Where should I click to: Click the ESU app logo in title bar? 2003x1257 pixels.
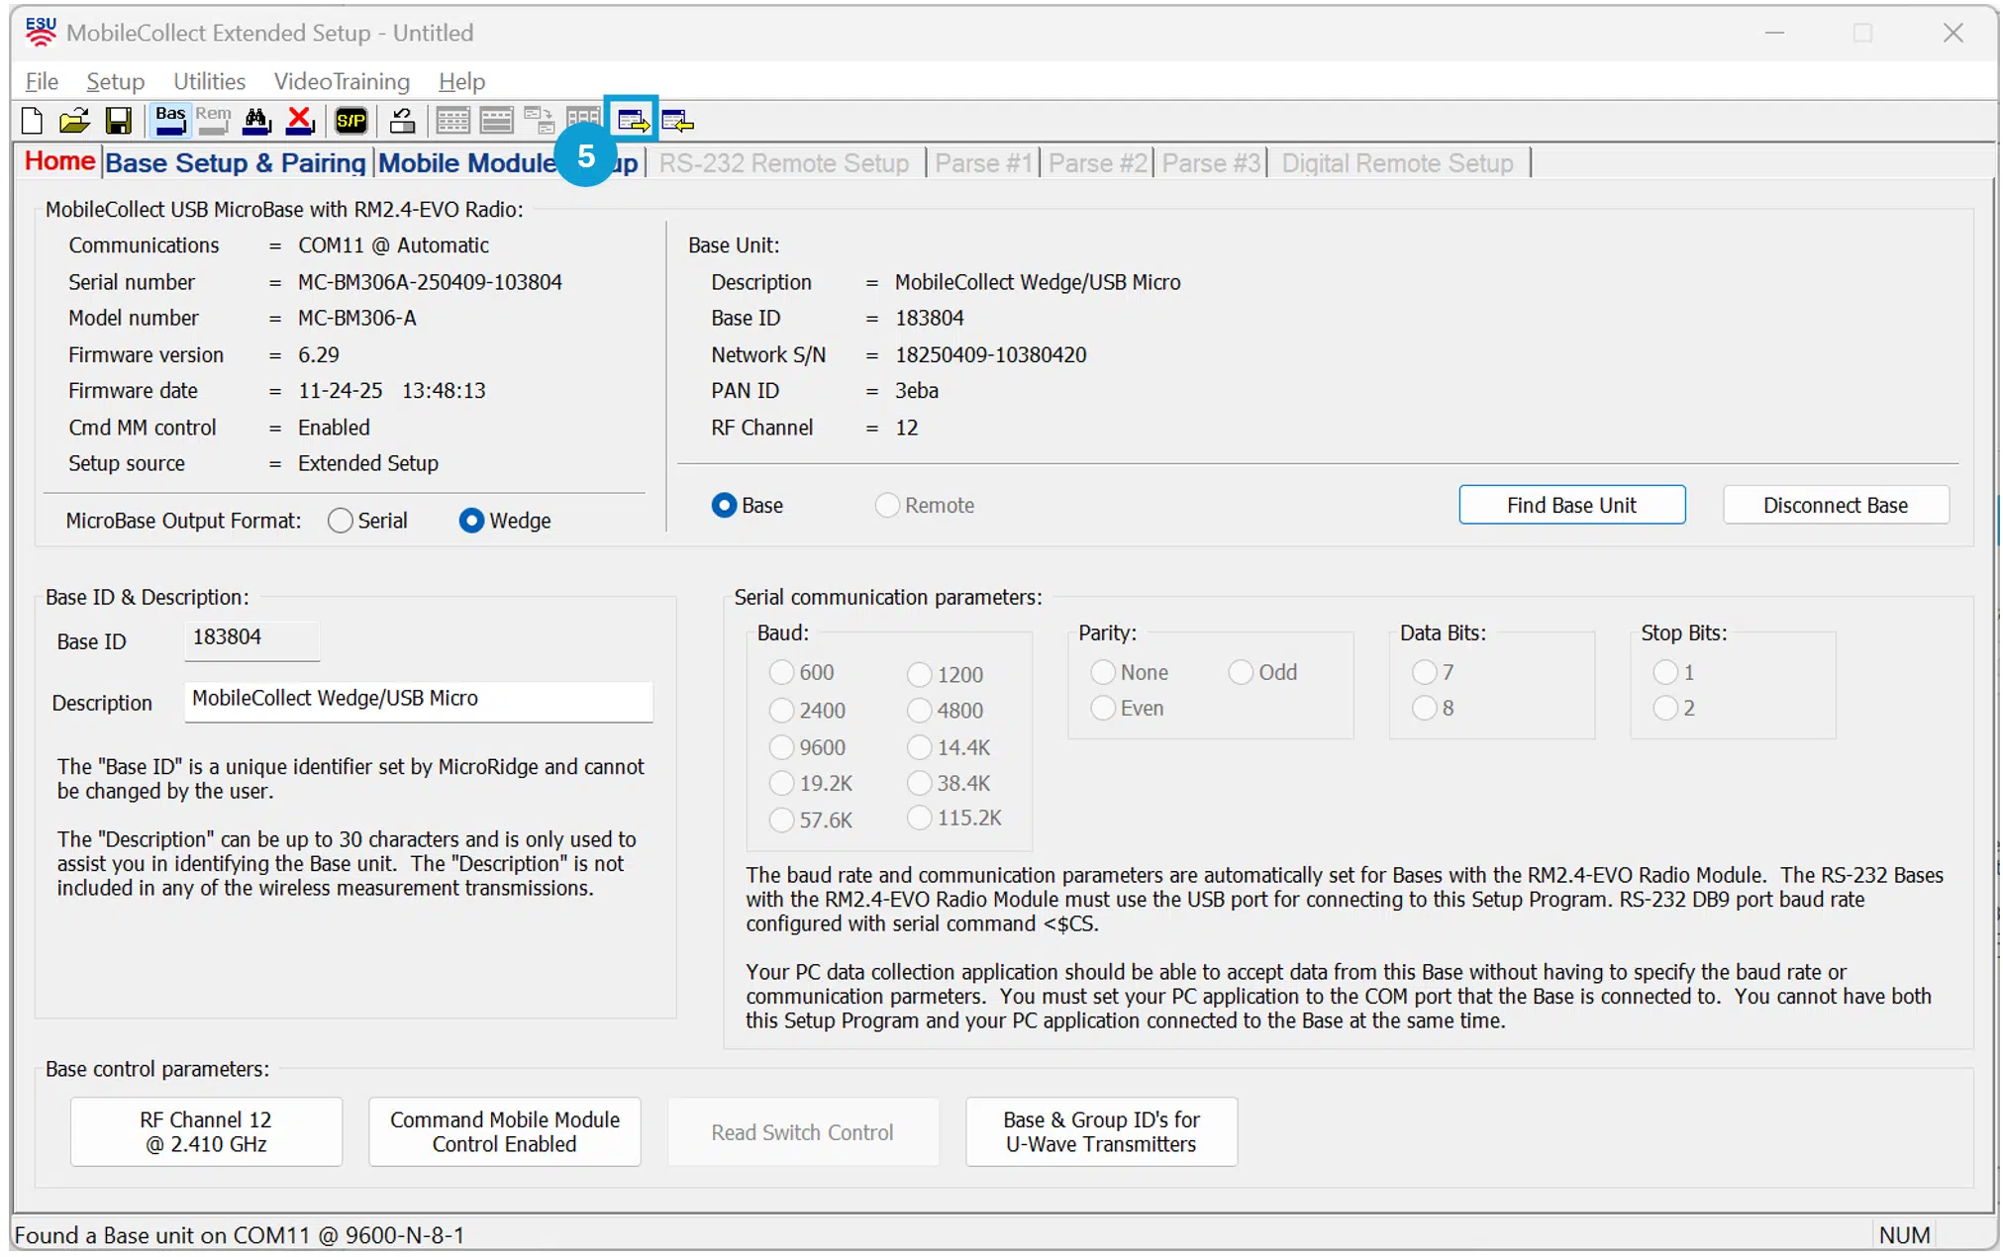point(41,33)
